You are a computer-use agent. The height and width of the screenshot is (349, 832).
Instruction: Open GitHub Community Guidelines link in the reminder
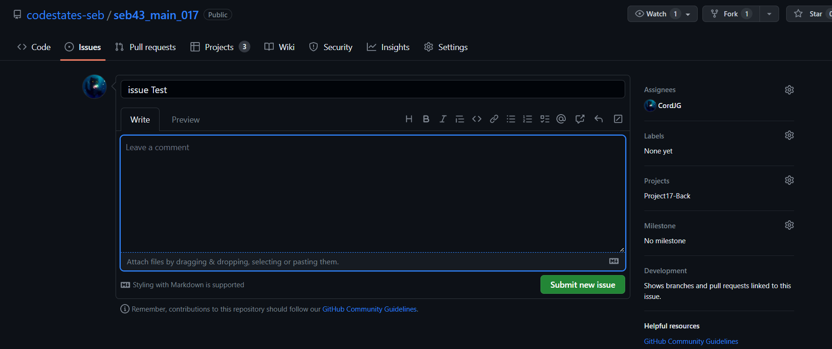coord(370,309)
